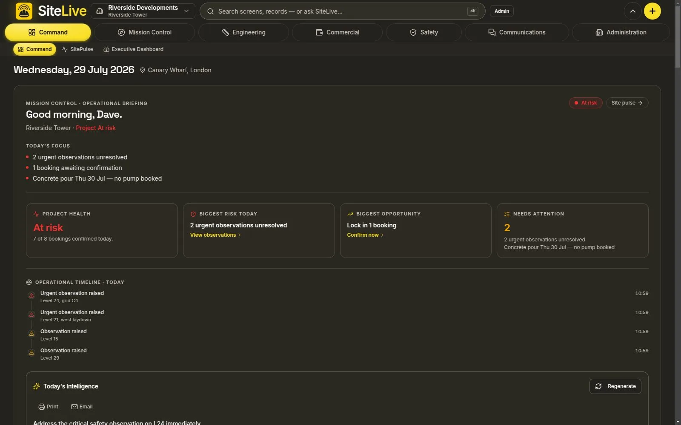Select the Level 21, west laydown alert marker
The height and width of the screenshot is (425, 681).
click(31, 314)
